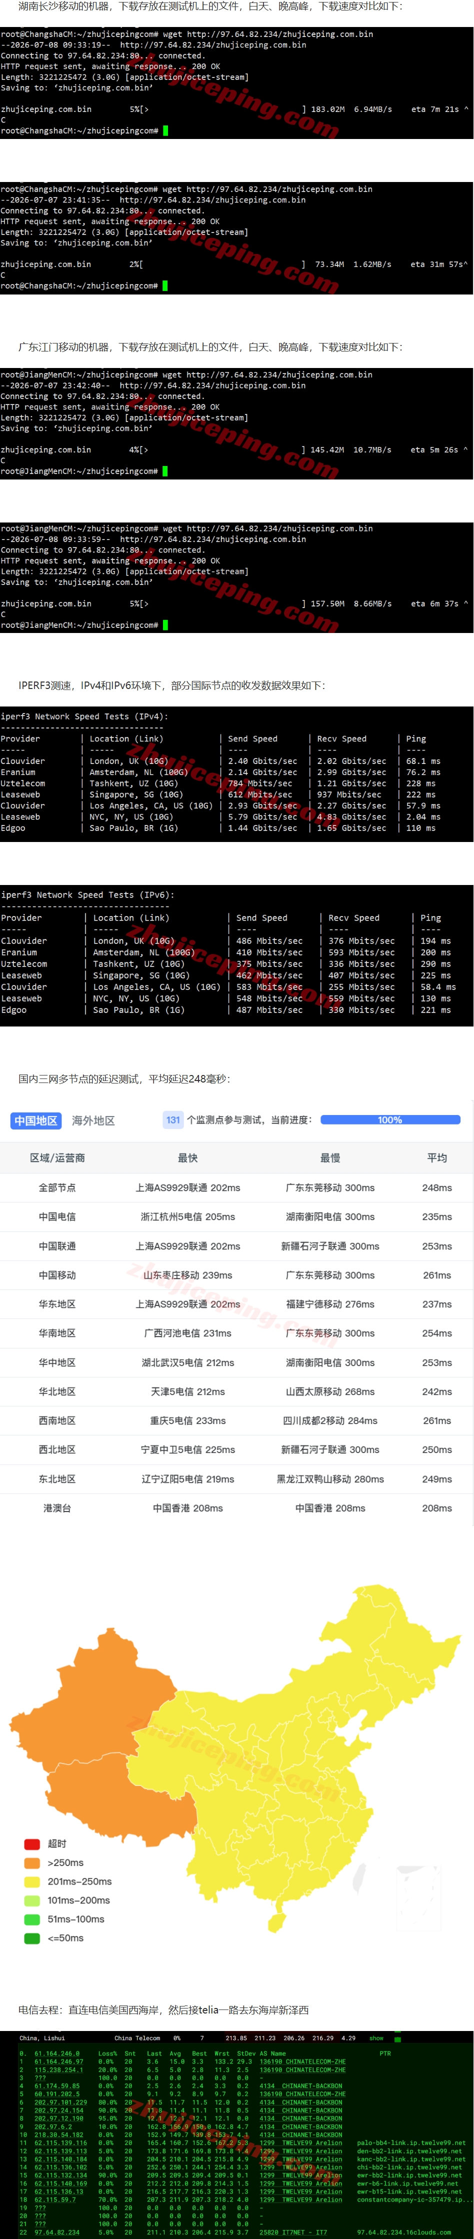Click 四川成都2移动 284ms cell
Viewport: 474px width, 2239px height.
point(330,1420)
